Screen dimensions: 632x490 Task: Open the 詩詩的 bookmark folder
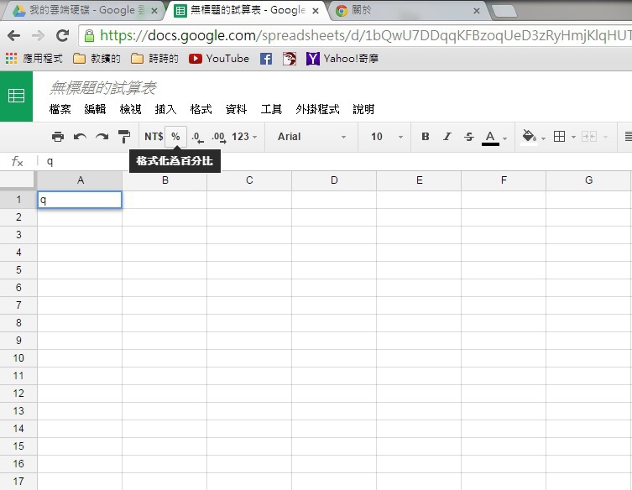point(154,59)
